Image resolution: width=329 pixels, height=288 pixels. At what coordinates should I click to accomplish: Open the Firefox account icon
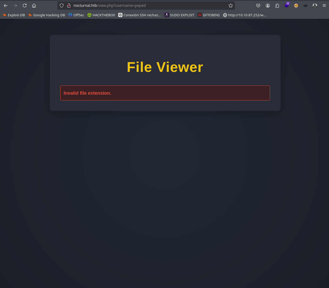pyautogui.click(x=268, y=6)
